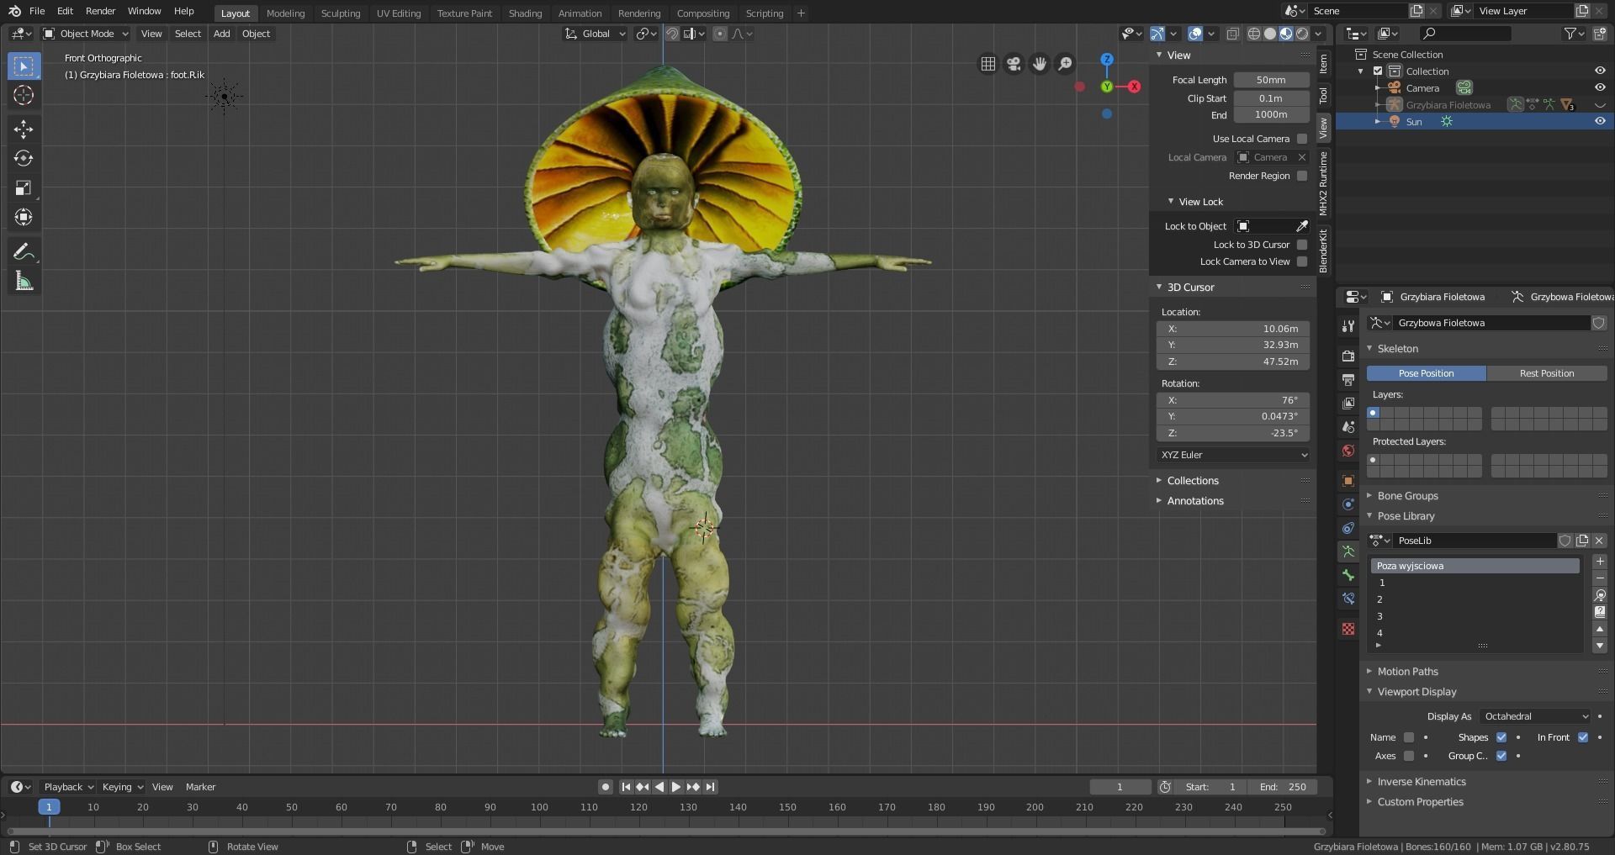Open the Bone Constraints properties tab
This screenshot has height=855, width=1615.
click(x=1348, y=599)
